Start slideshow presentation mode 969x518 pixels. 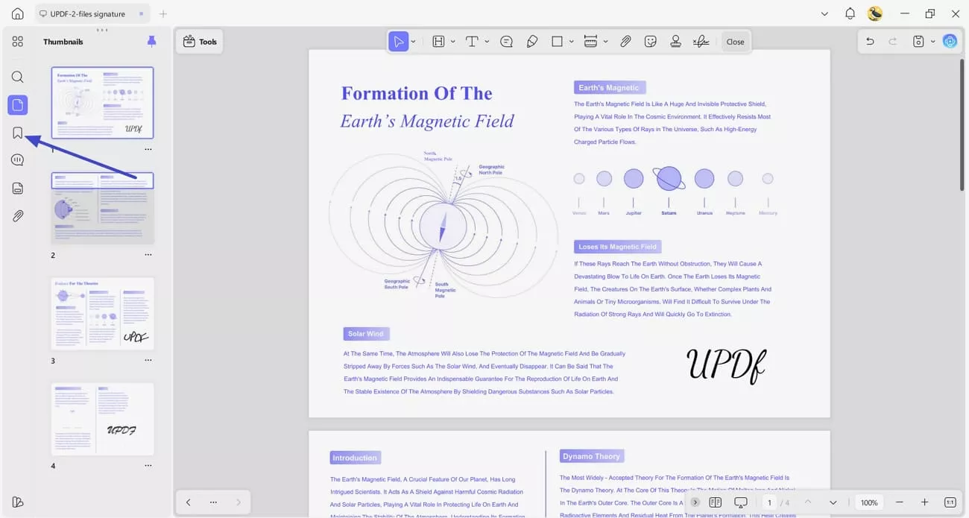pos(741,502)
